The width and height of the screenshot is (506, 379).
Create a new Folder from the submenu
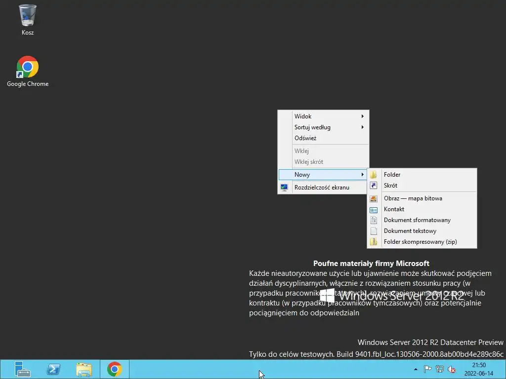422,175
